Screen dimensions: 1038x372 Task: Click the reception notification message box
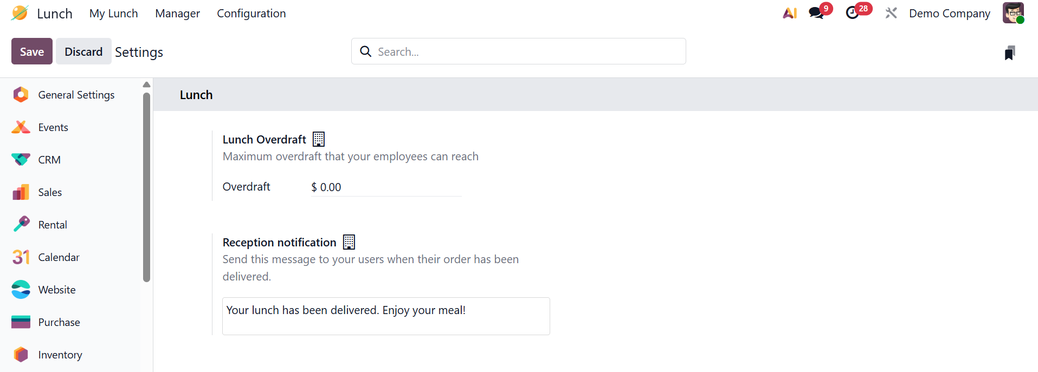coord(386,316)
